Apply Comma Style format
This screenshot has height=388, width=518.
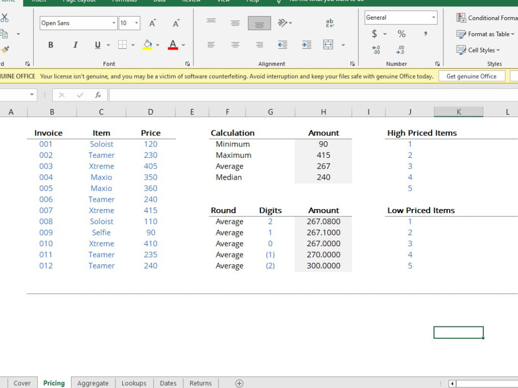pos(426,33)
